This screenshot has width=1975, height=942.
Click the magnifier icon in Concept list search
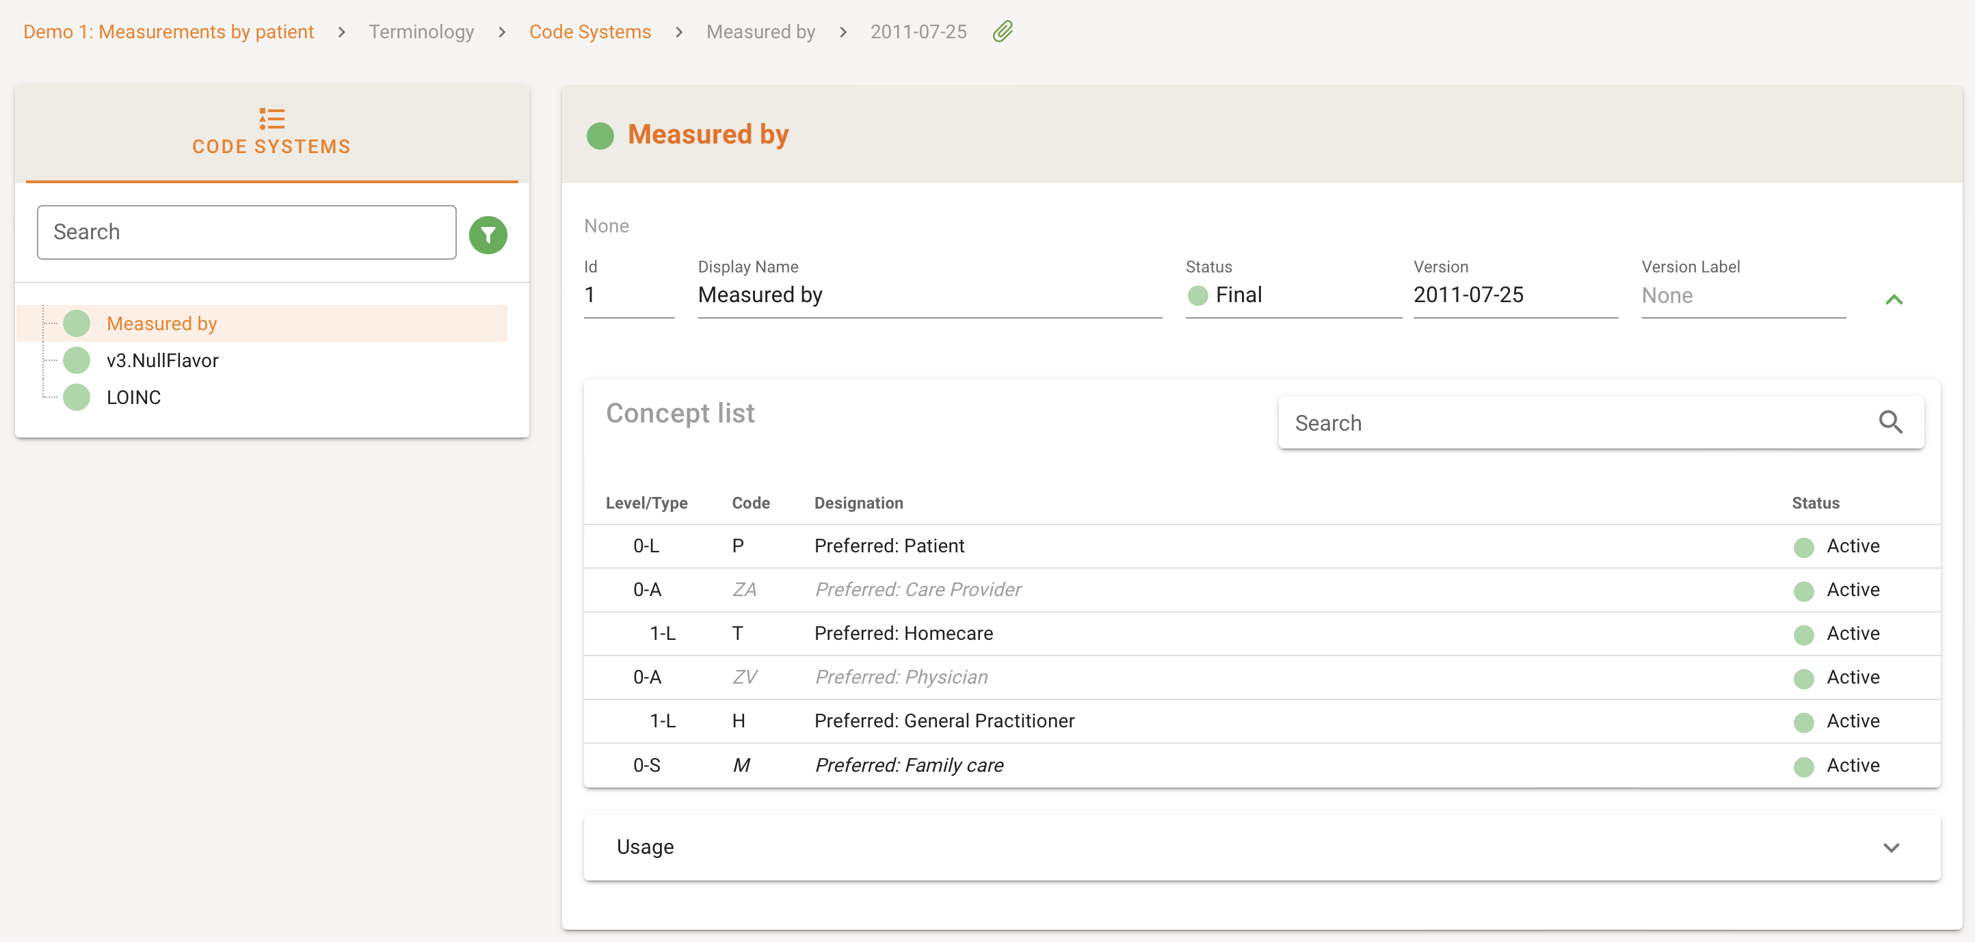click(x=1890, y=422)
